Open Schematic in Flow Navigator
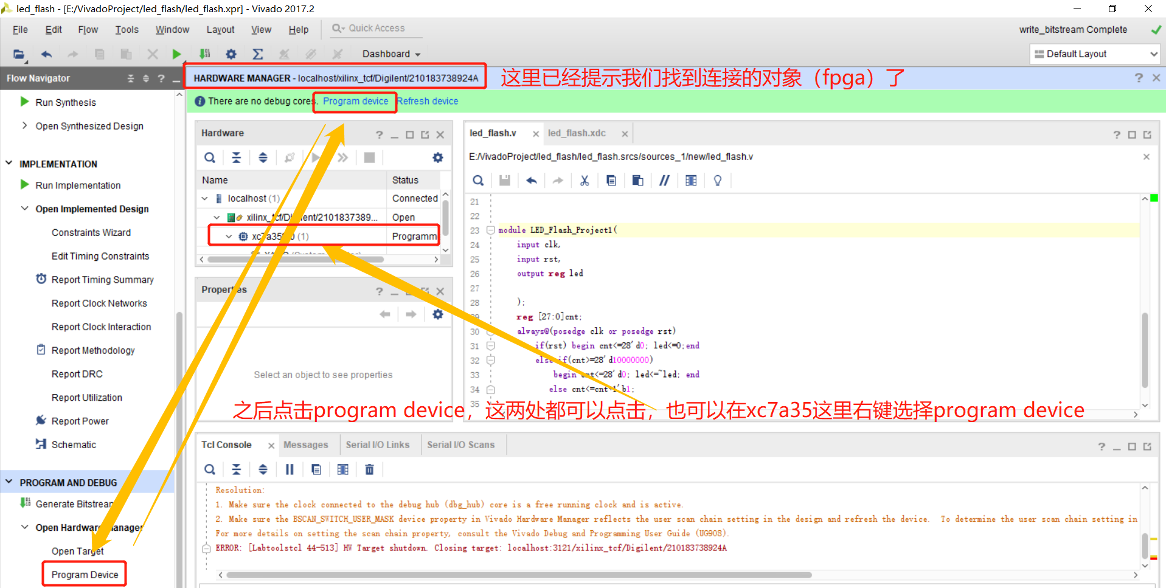Screen dimensions: 1166x588 click(x=74, y=444)
